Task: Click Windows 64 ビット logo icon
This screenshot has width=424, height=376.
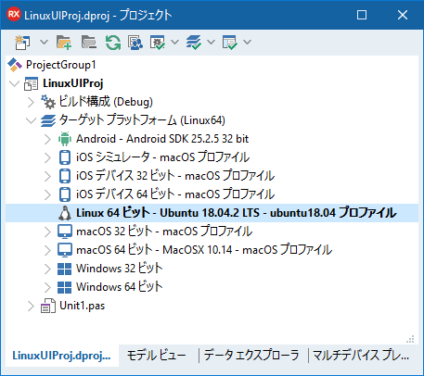Action: click(65, 287)
